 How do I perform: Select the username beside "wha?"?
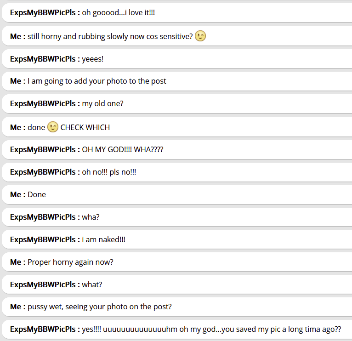[45, 217]
